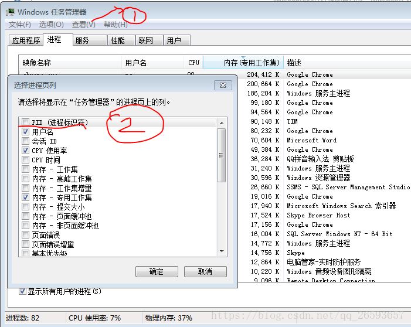Screen dimensions: 411x327
Task: Sort by 内存(专用工作集) column header
Action: click(243, 63)
